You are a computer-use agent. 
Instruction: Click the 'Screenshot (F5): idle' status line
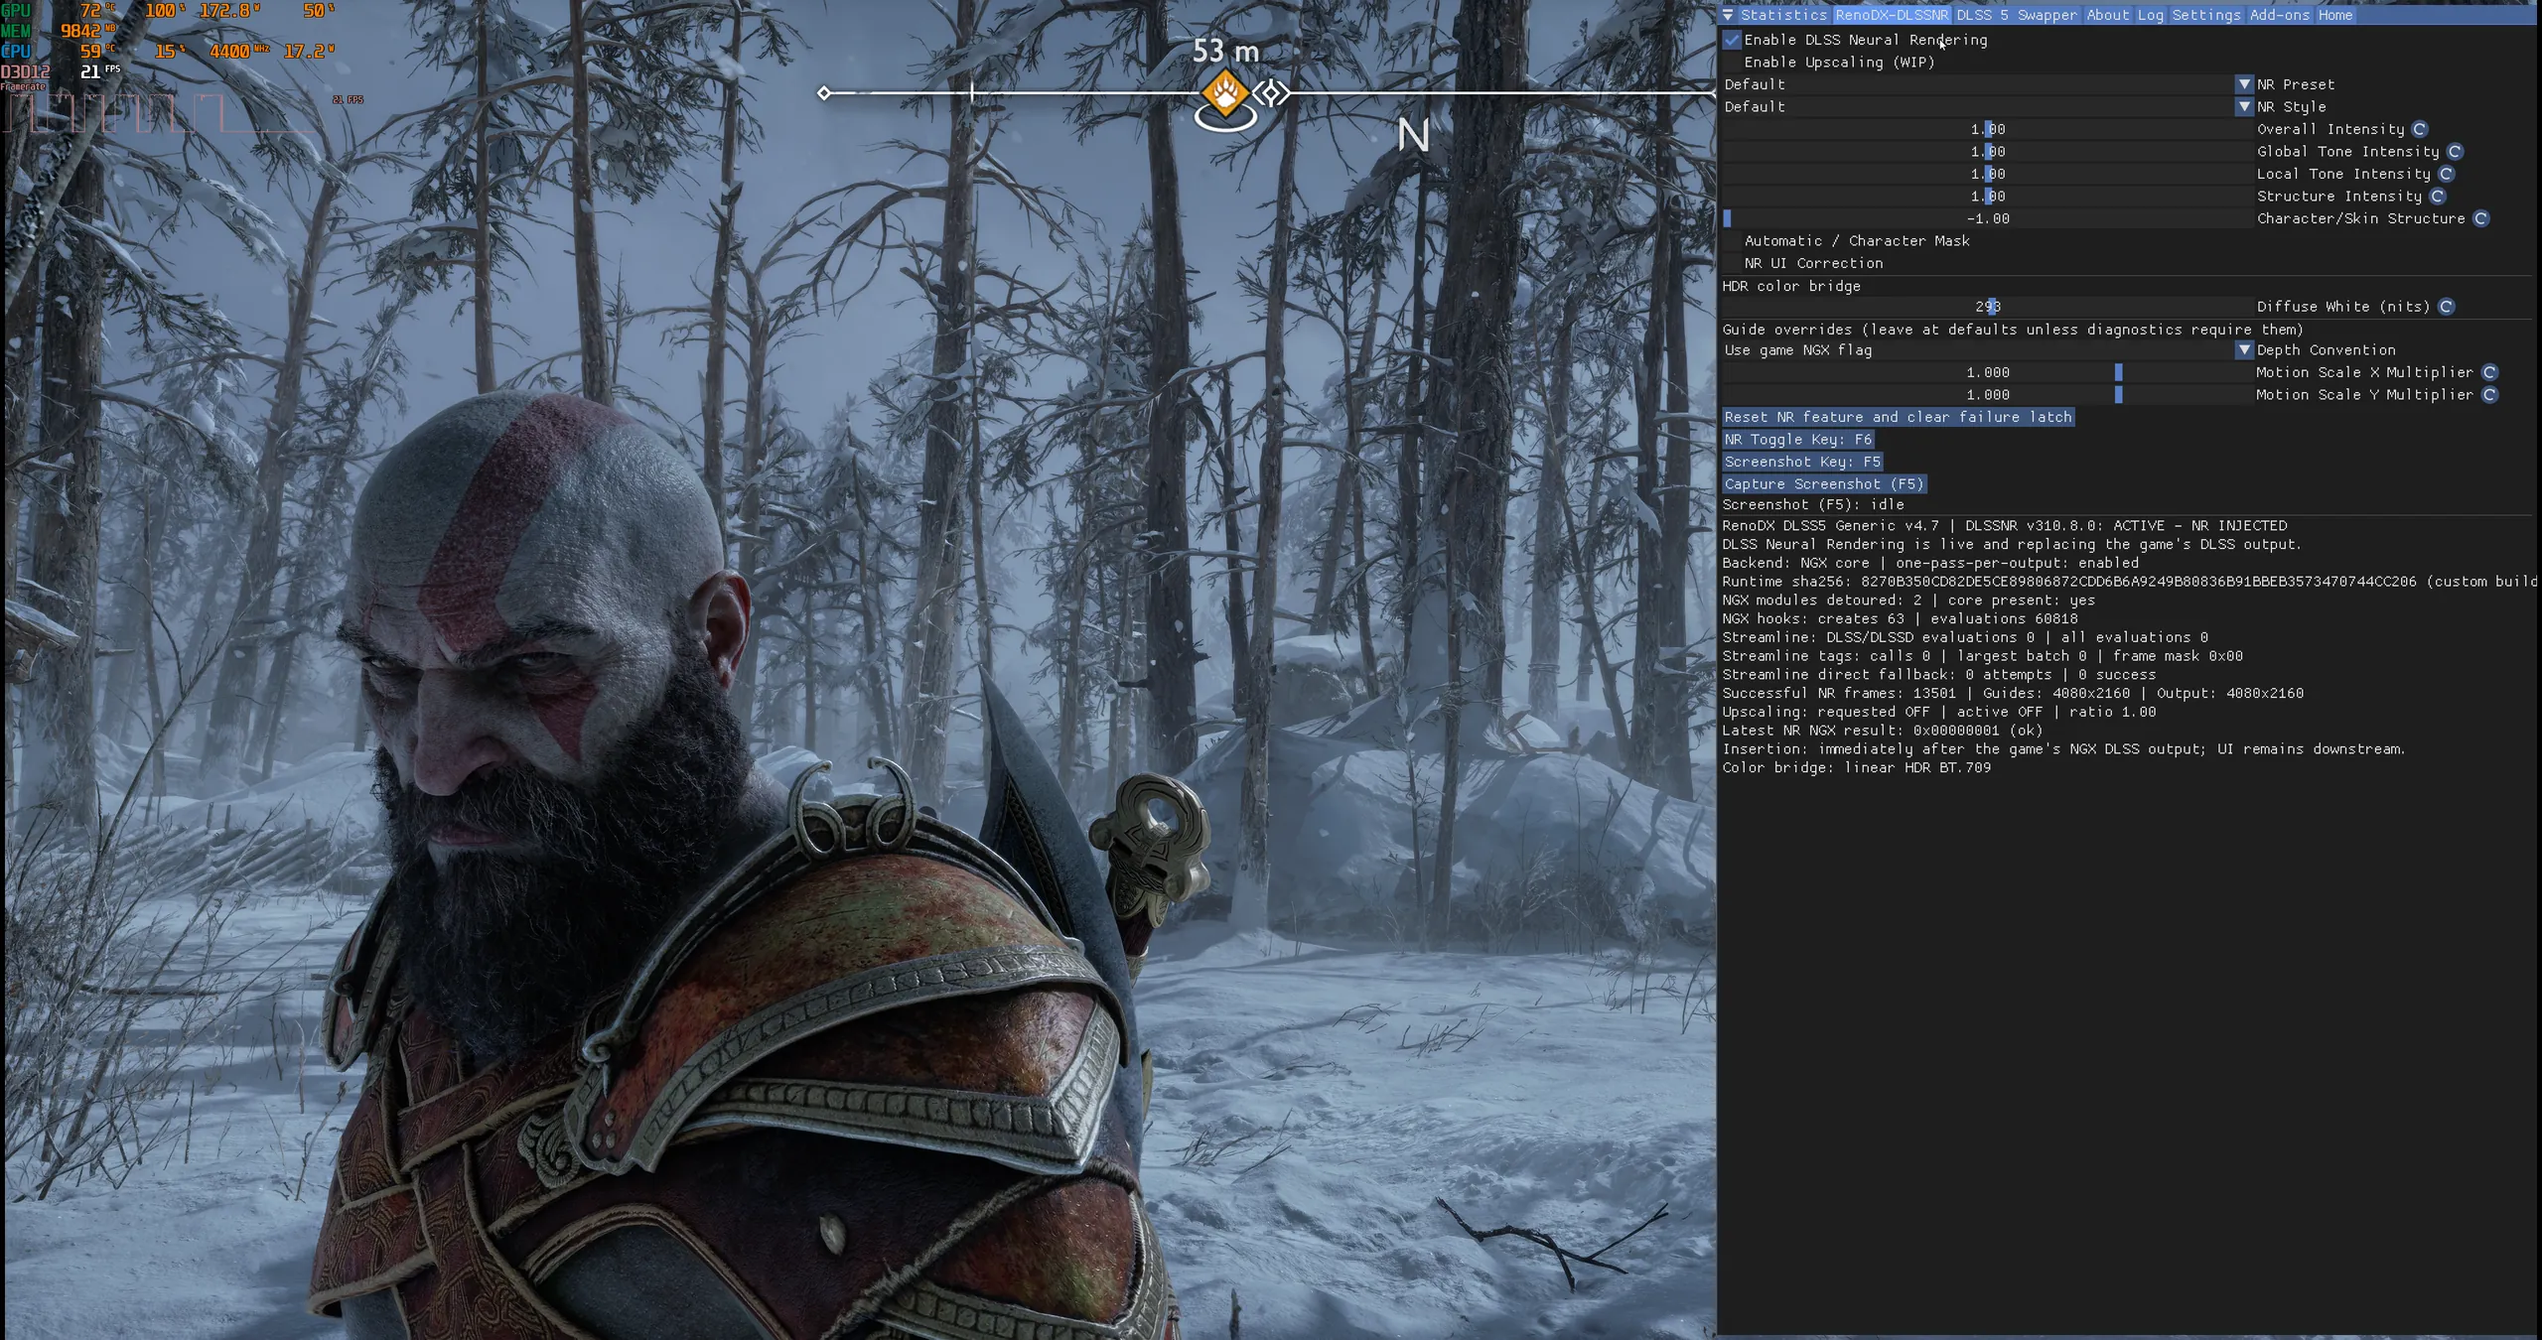point(1813,504)
